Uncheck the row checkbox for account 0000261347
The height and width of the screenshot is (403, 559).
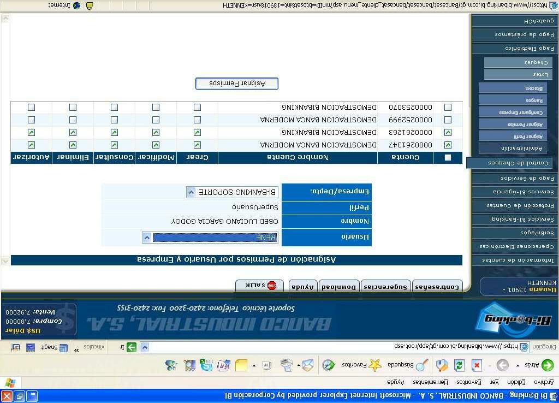point(448,145)
